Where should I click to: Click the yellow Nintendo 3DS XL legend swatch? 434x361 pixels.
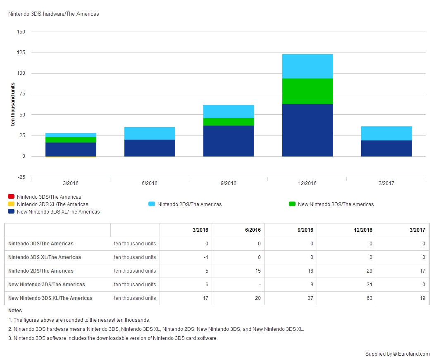(11, 204)
